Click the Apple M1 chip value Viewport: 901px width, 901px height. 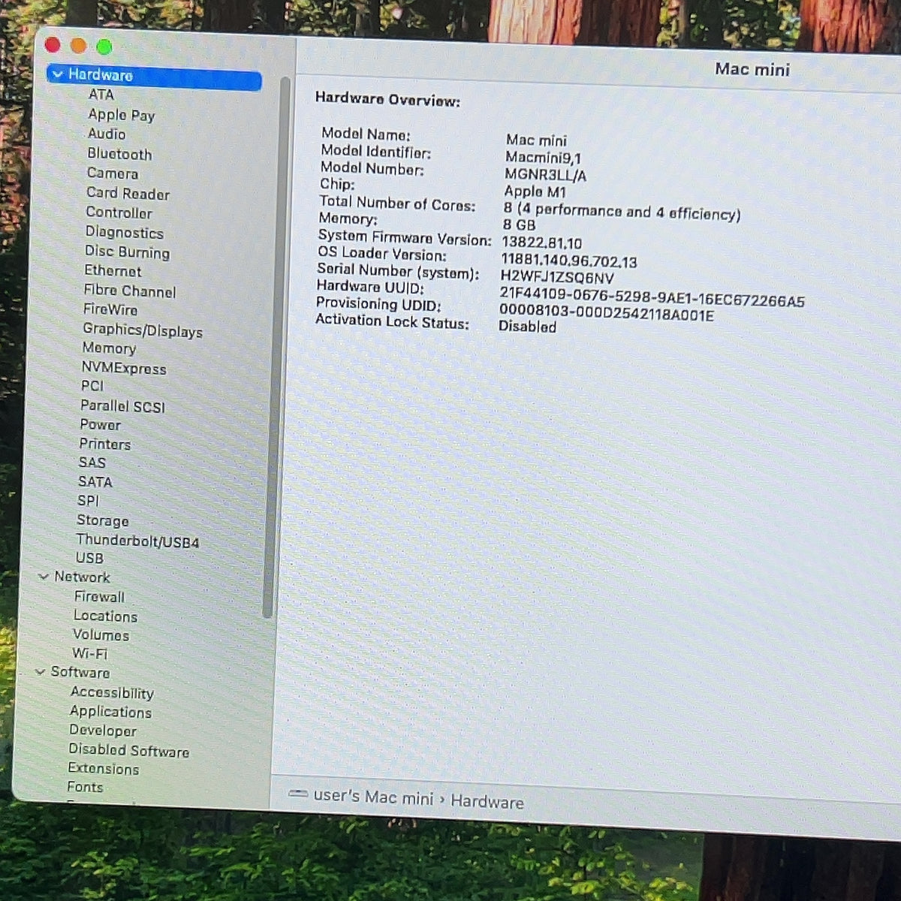535,192
